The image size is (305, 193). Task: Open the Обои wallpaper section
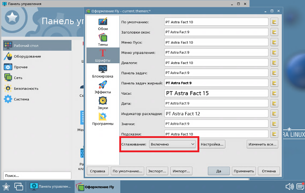102,24
